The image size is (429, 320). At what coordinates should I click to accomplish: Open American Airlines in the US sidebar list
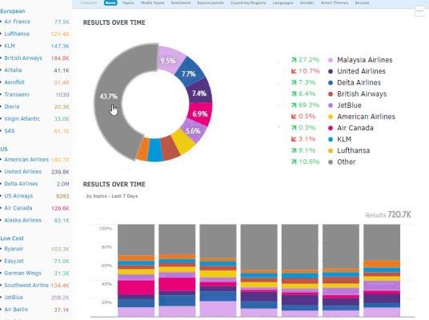point(26,159)
